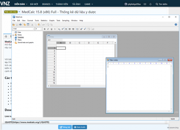The height and width of the screenshot is (130, 180).
Task: Toggle Center alignment
Action: (69, 29)
